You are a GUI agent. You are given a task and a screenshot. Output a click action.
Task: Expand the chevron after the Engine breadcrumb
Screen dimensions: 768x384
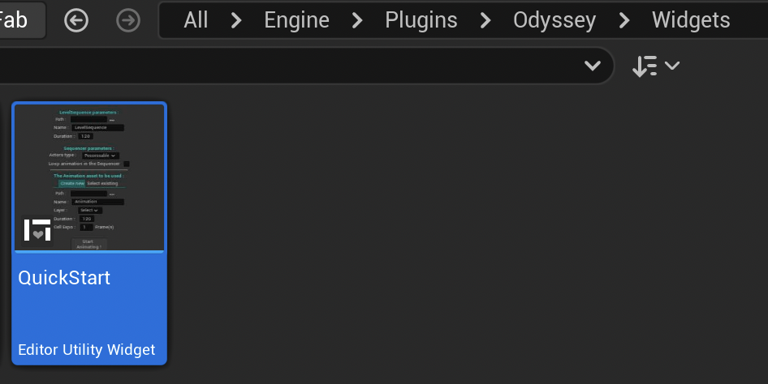point(357,20)
